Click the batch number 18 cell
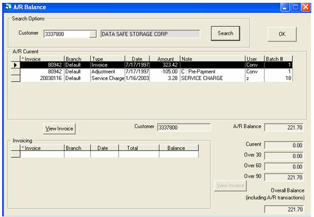Image resolution: width=314 pixels, height=217 pixels. pyautogui.click(x=278, y=78)
